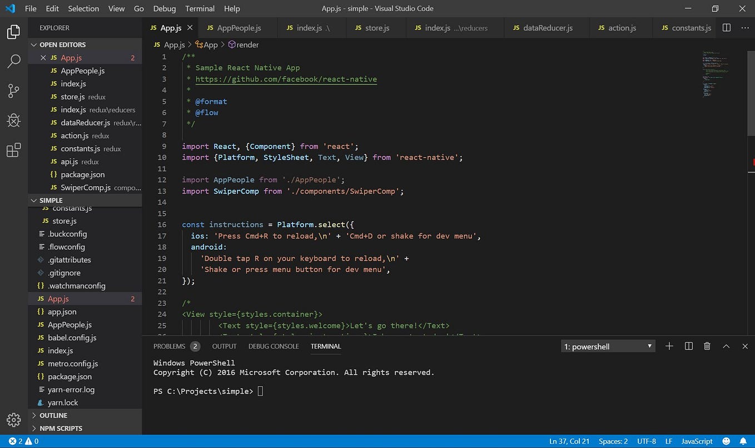This screenshot has height=448, width=755.
Task: Open the Search view in the sidebar
Action: (13, 61)
